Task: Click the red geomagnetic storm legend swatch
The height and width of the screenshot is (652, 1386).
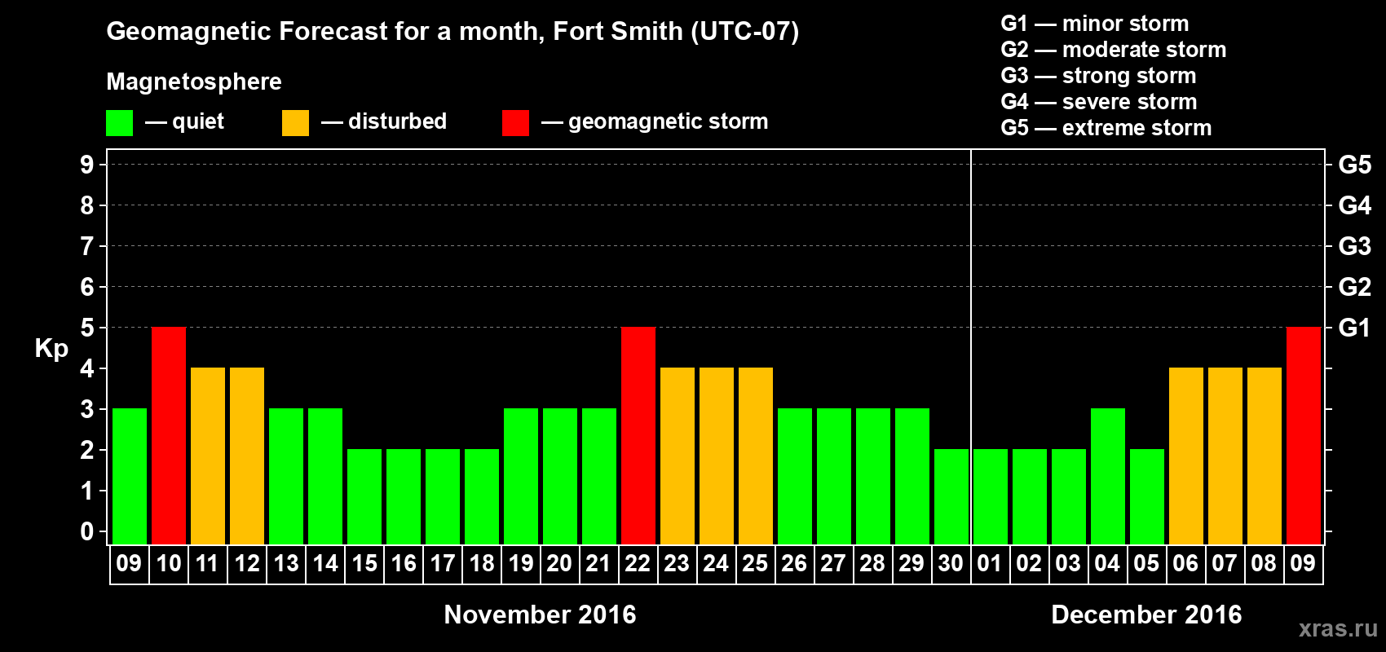Action: pos(515,123)
